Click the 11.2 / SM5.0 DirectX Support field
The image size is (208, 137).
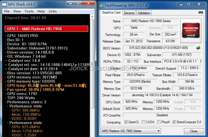[189, 68]
